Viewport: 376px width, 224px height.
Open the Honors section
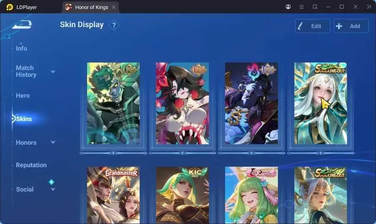(26, 142)
